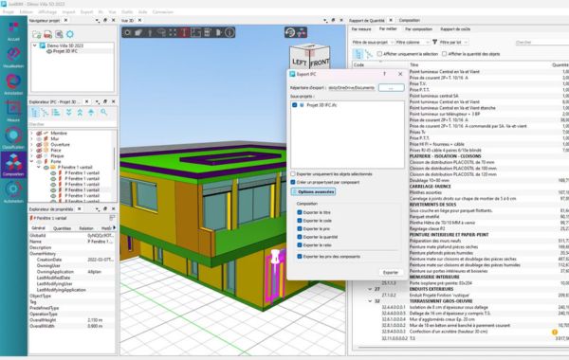
Task: Expand the Ouverture tree node
Action: point(31,144)
